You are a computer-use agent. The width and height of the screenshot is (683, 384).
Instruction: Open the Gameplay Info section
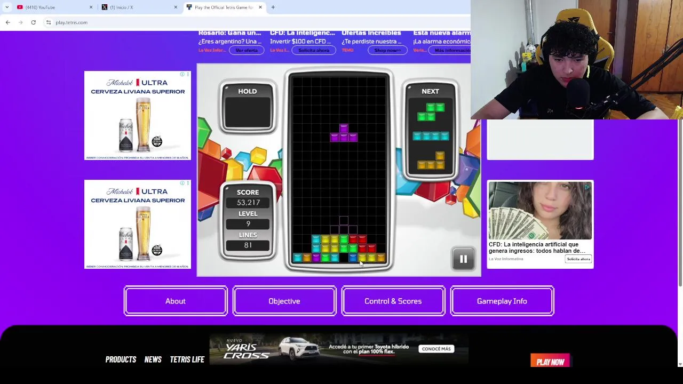502,301
